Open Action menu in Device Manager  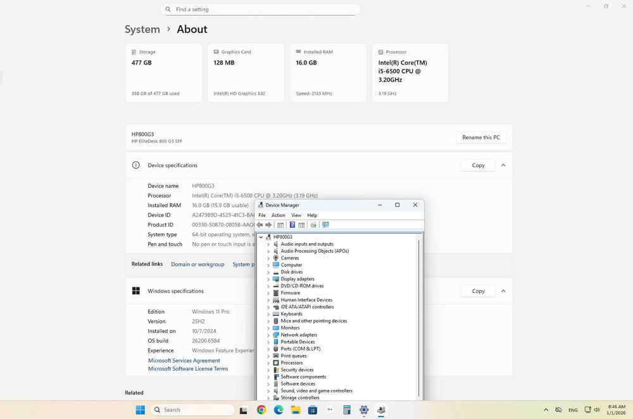coord(278,215)
